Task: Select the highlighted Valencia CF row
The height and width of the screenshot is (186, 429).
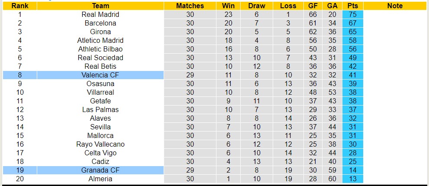Action: click(x=100, y=75)
